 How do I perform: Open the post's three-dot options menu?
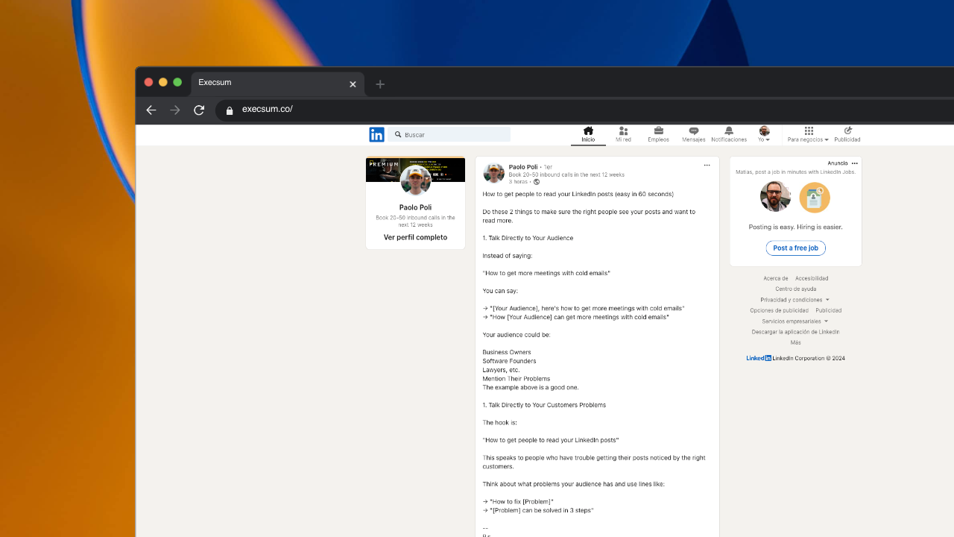point(707,166)
